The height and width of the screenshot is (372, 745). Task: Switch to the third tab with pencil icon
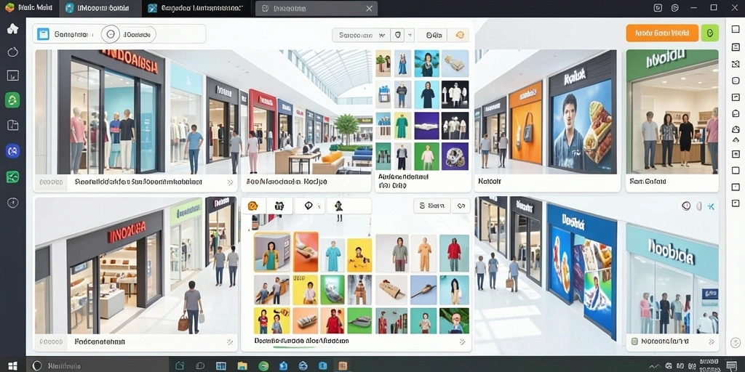tap(196, 8)
